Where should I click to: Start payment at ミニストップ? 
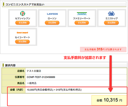coord(111,23)
